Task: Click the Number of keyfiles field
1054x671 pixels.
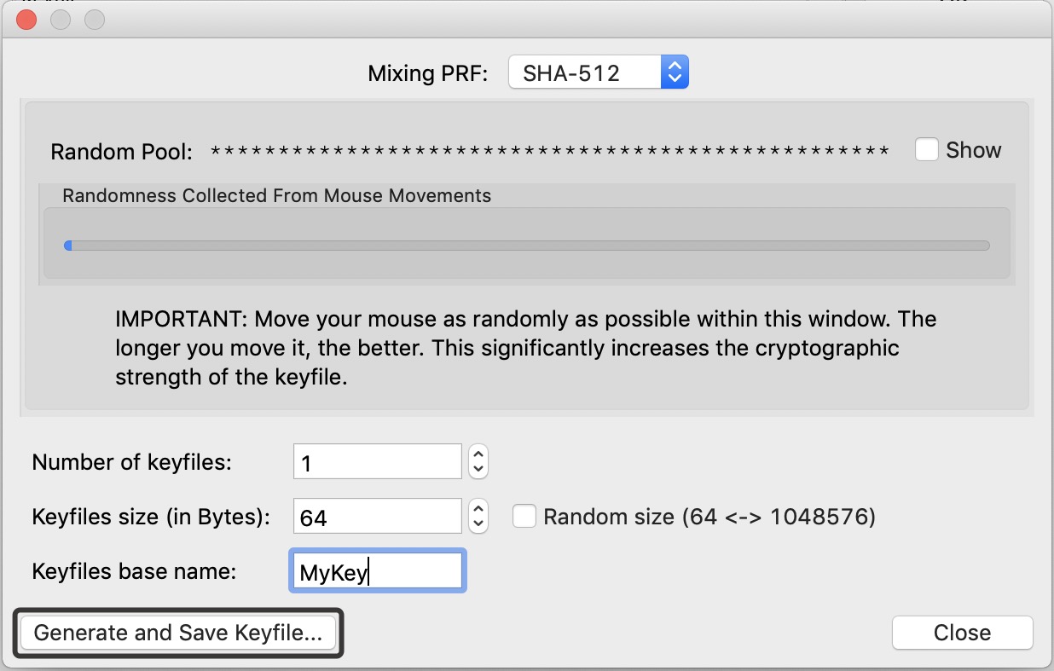Action: coord(377,462)
